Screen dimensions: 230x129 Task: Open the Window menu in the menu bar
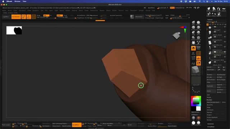17,1
